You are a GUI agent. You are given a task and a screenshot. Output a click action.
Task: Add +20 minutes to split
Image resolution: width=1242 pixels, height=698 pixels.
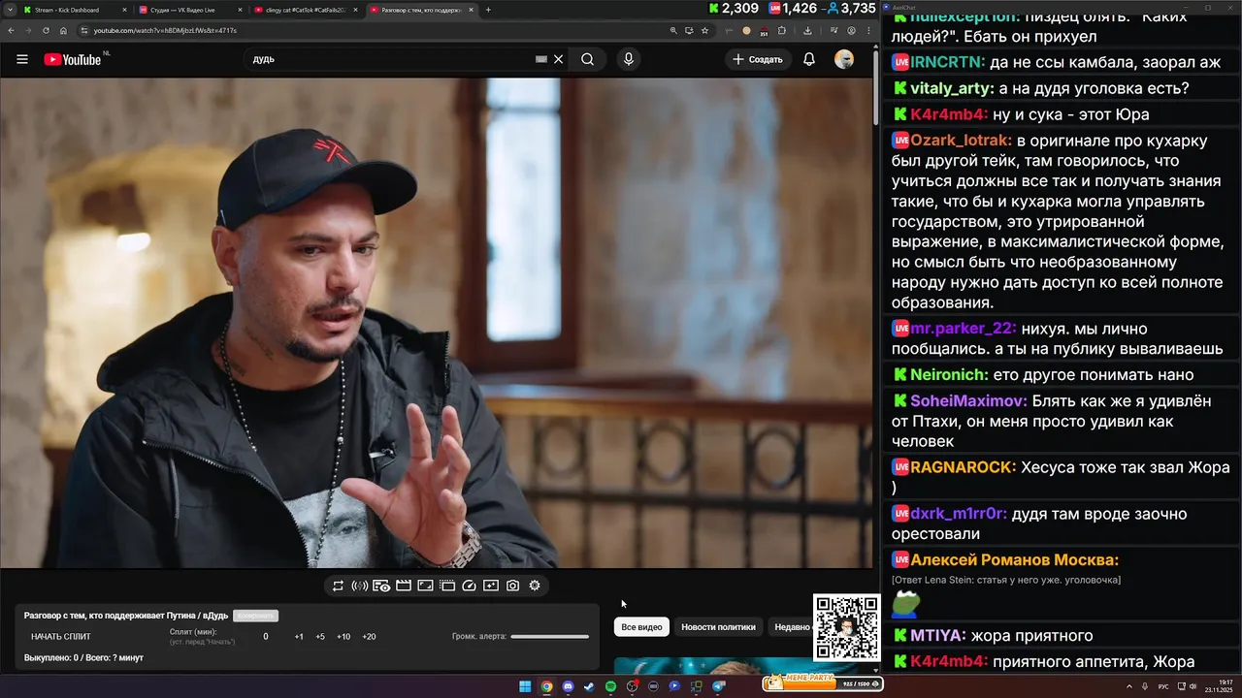pyautogui.click(x=369, y=637)
